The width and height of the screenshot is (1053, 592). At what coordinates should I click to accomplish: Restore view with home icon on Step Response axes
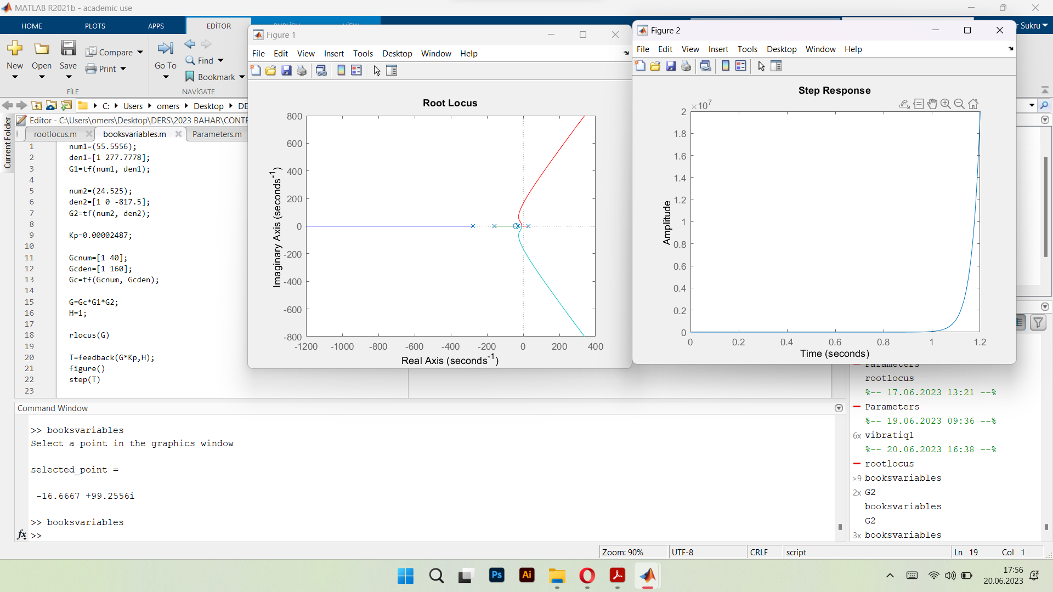973,104
